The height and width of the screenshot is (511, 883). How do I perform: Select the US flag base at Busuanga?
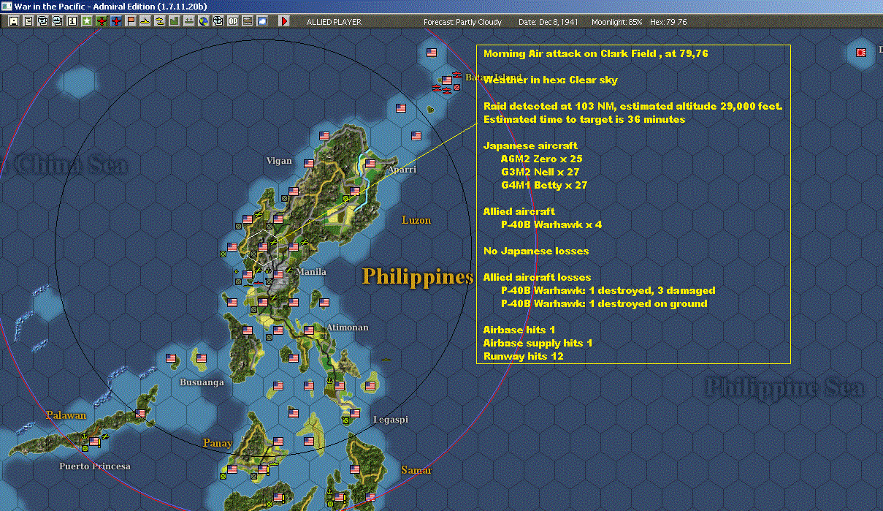point(202,358)
